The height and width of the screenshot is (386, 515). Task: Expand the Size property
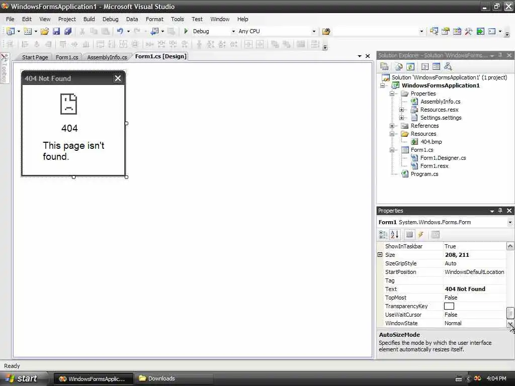tap(380, 255)
